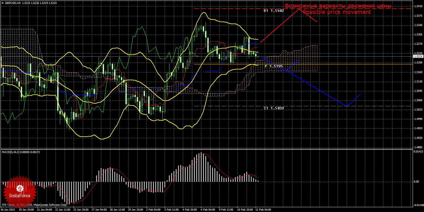Viewport: 424px width, 212px height.
Task: Click the Russian red heading text
Action: coord(338,6)
